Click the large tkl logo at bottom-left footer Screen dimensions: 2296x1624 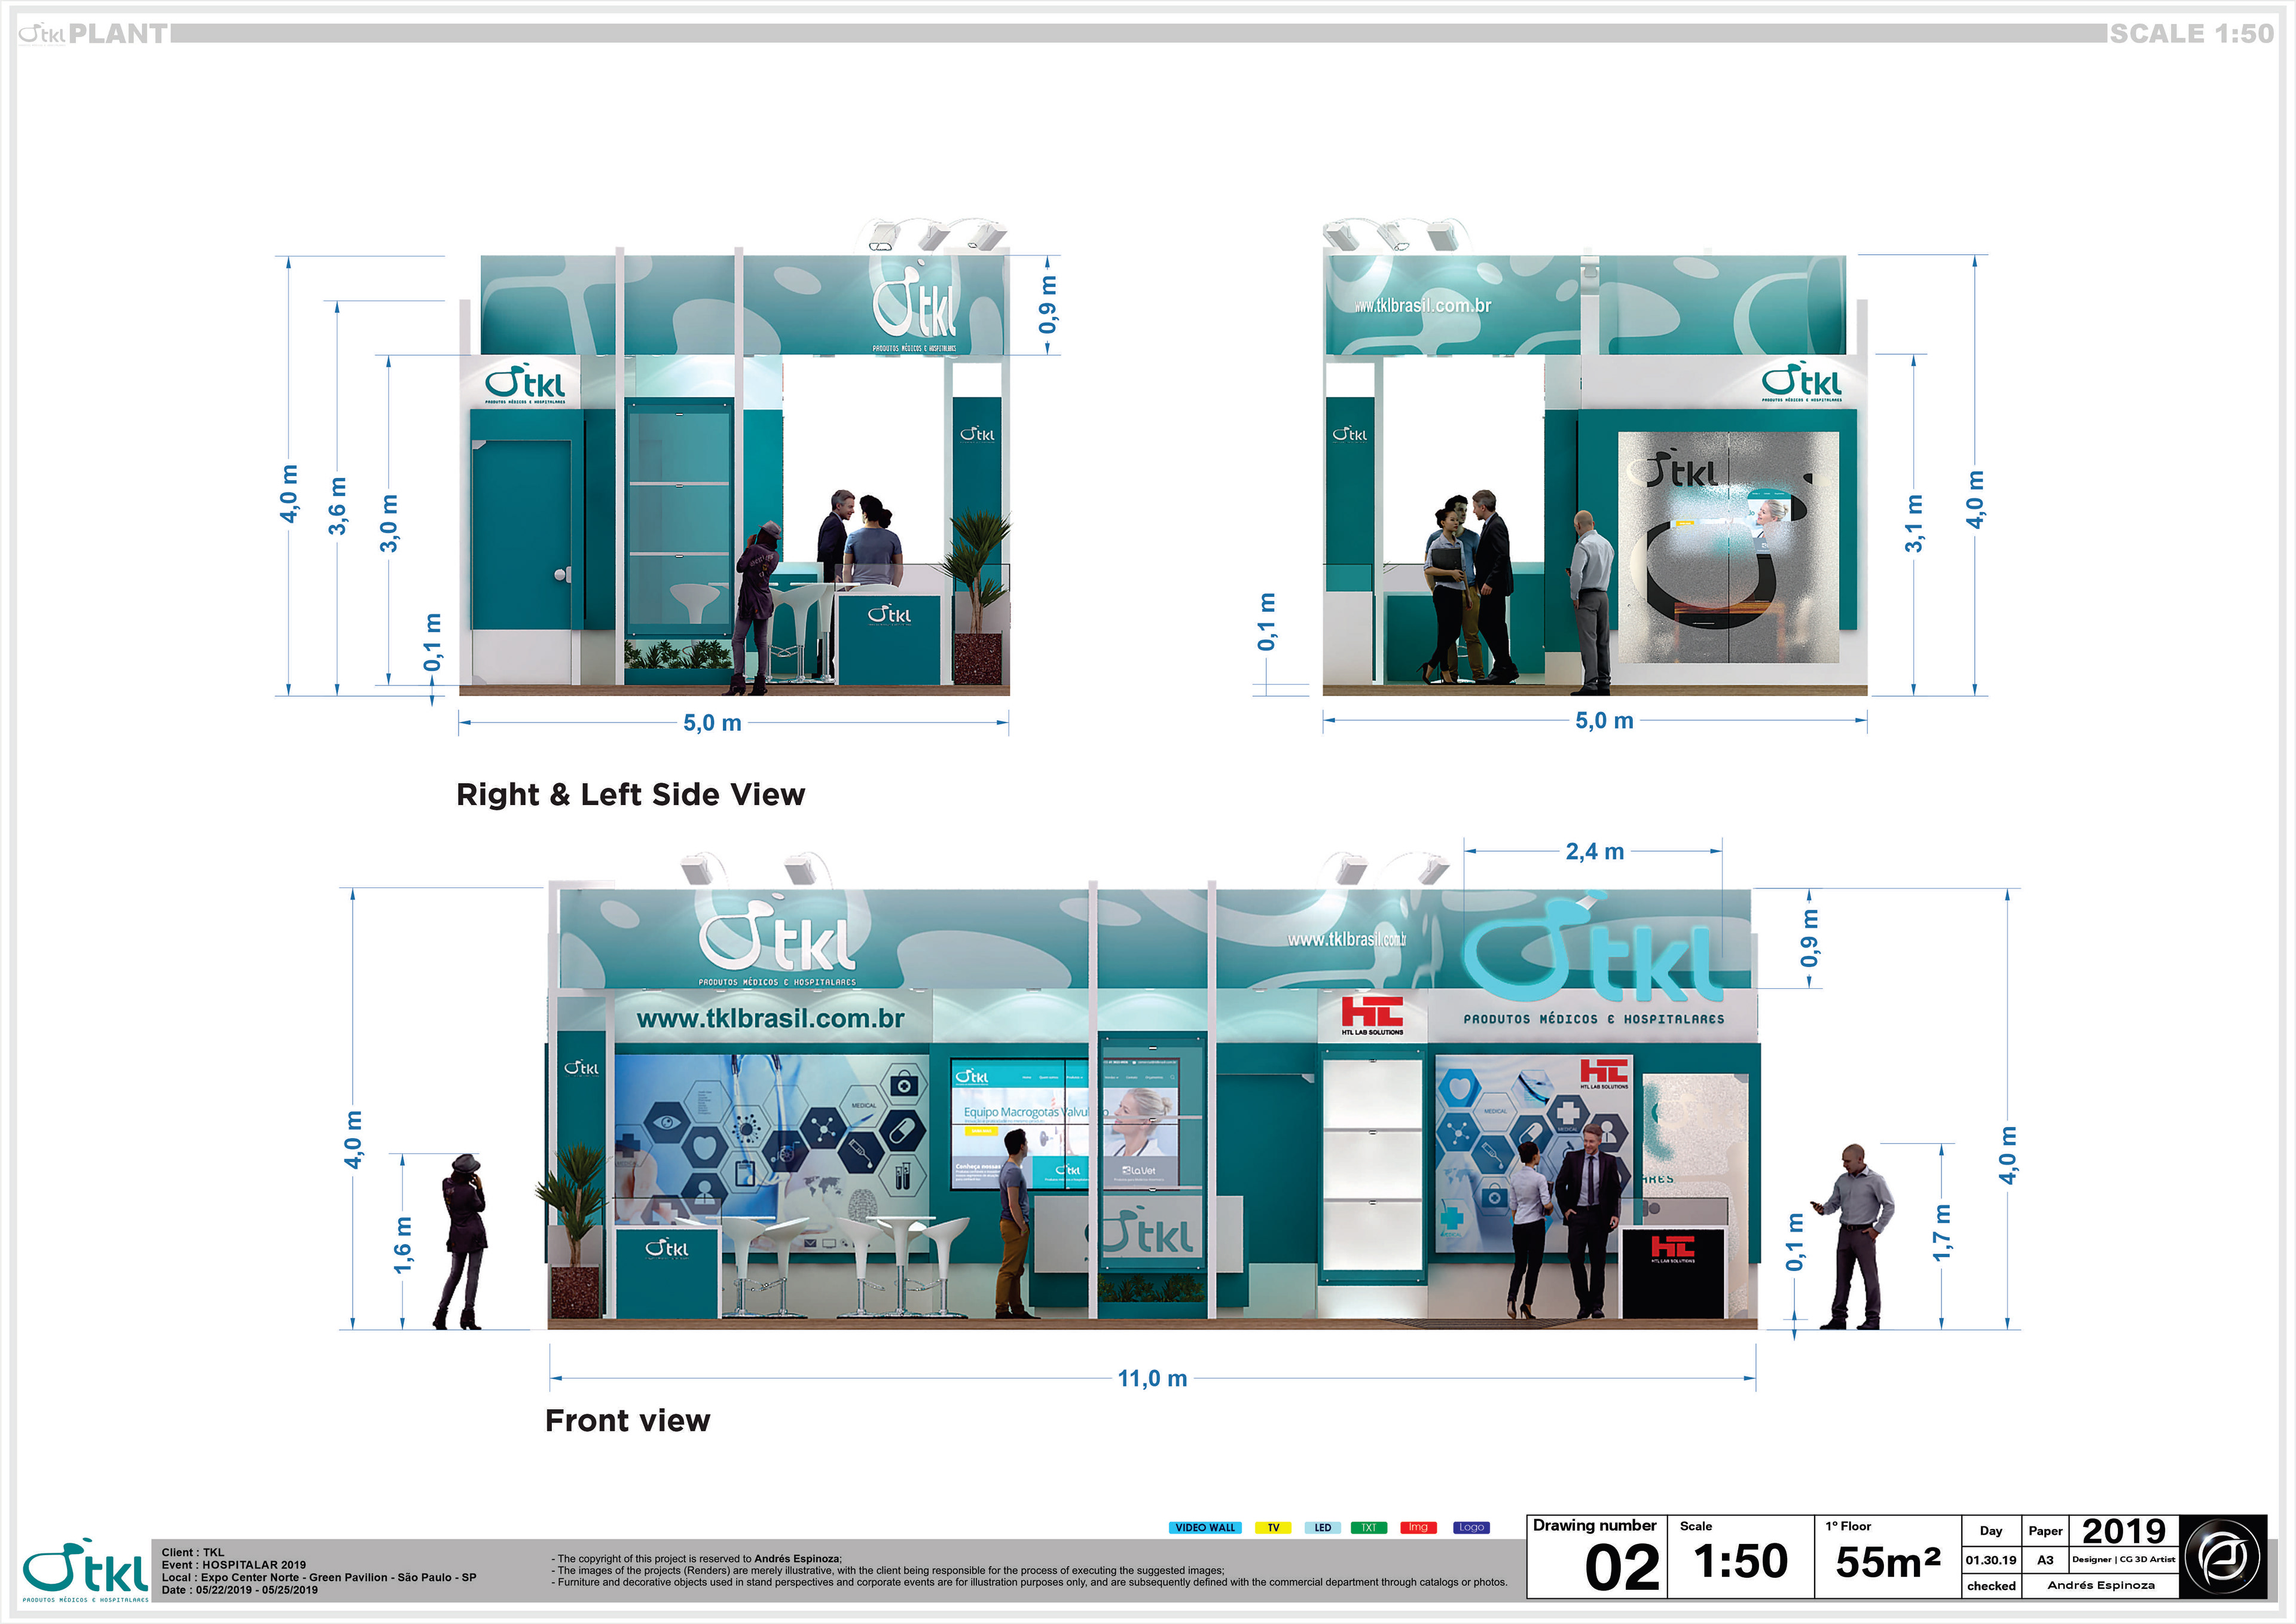click(85, 1569)
